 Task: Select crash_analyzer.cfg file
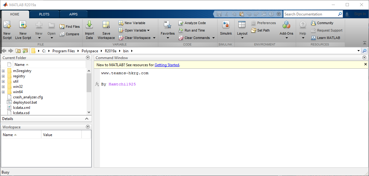coord(28,97)
